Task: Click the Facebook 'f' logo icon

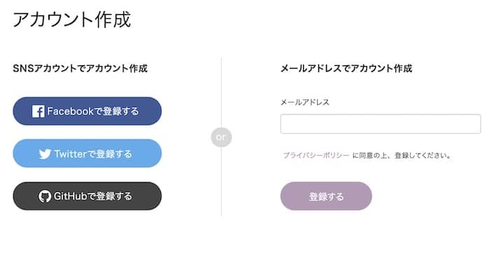Action: tap(38, 111)
